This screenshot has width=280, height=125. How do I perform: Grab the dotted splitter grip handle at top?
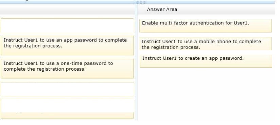141,2
